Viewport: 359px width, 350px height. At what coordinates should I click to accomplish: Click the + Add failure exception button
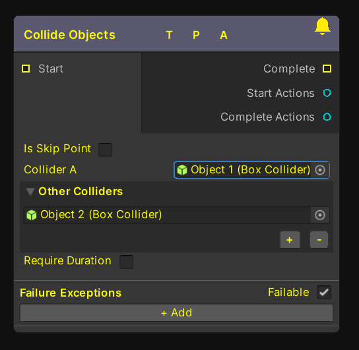(x=176, y=312)
